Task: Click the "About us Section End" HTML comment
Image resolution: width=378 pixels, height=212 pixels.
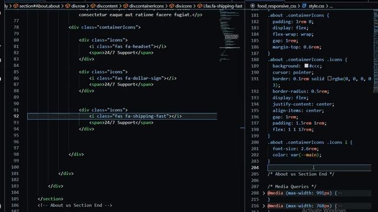Action: click(x=75, y=206)
